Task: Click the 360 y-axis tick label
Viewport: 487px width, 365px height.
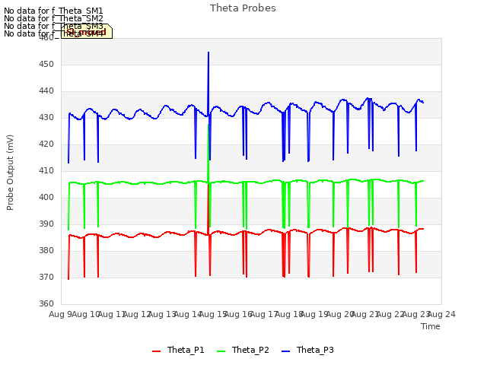Action: pos(46,304)
